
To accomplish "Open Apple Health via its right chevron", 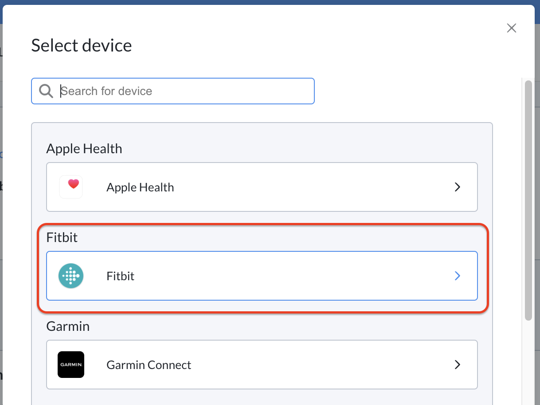I will click(458, 187).
